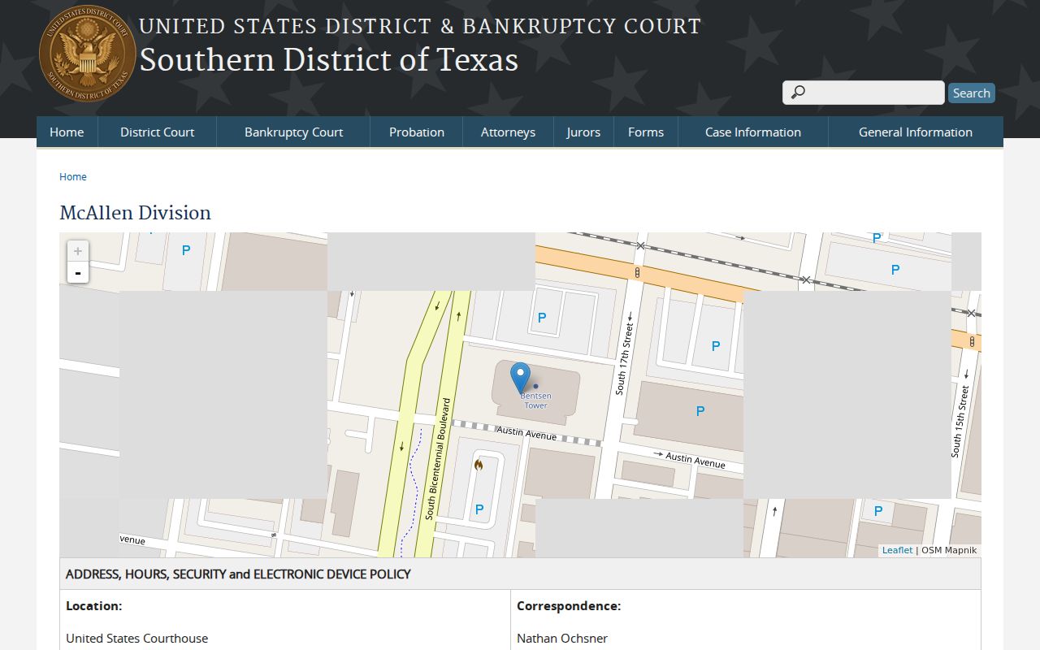The image size is (1040, 650).
Task: Open the Bankruptcy Court menu
Action: click(x=293, y=132)
